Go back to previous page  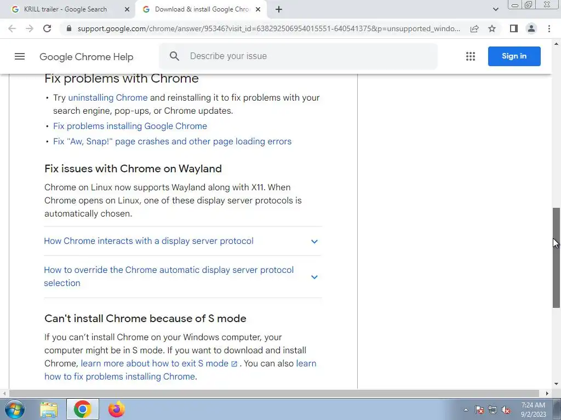pos(12,28)
